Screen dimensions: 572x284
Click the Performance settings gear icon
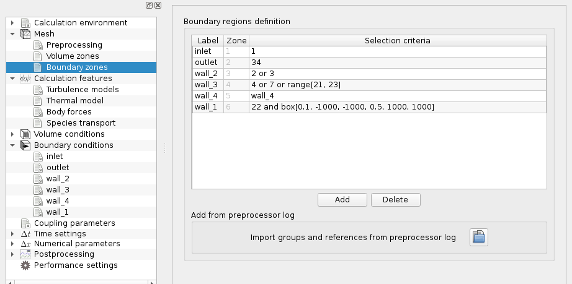pos(25,265)
